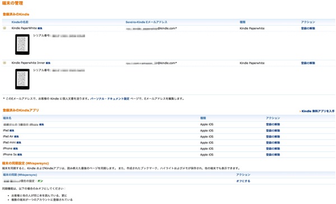The image size is (336, 204).
Task: Deregister the blurred first Apple iOS app
Action: coord(273,125)
